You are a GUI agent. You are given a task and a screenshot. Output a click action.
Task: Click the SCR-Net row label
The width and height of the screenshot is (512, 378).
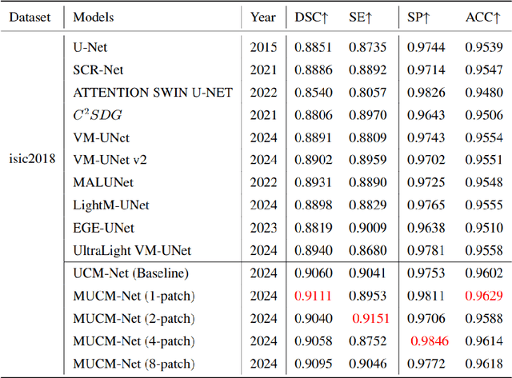pyautogui.click(x=99, y=70)
